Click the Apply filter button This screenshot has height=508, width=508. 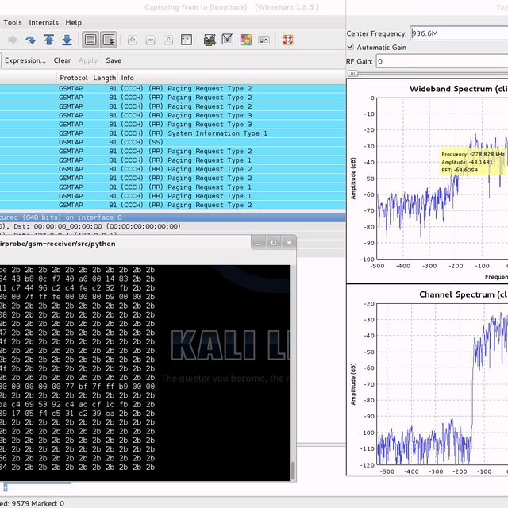(x=88, y=60)
